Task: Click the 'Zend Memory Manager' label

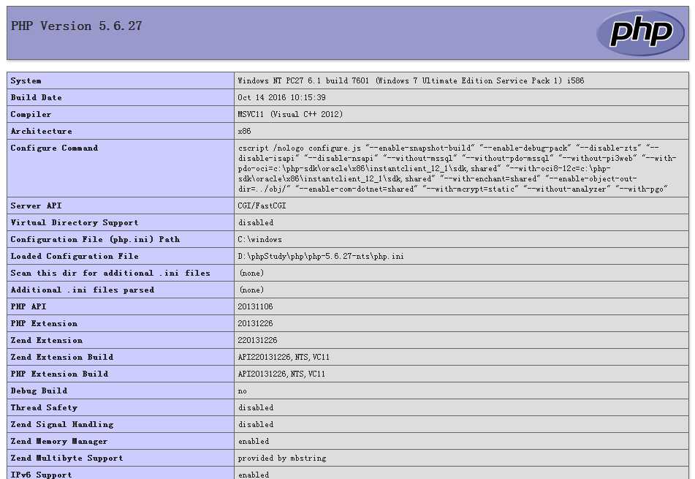Action: click(x=59, y=441)
